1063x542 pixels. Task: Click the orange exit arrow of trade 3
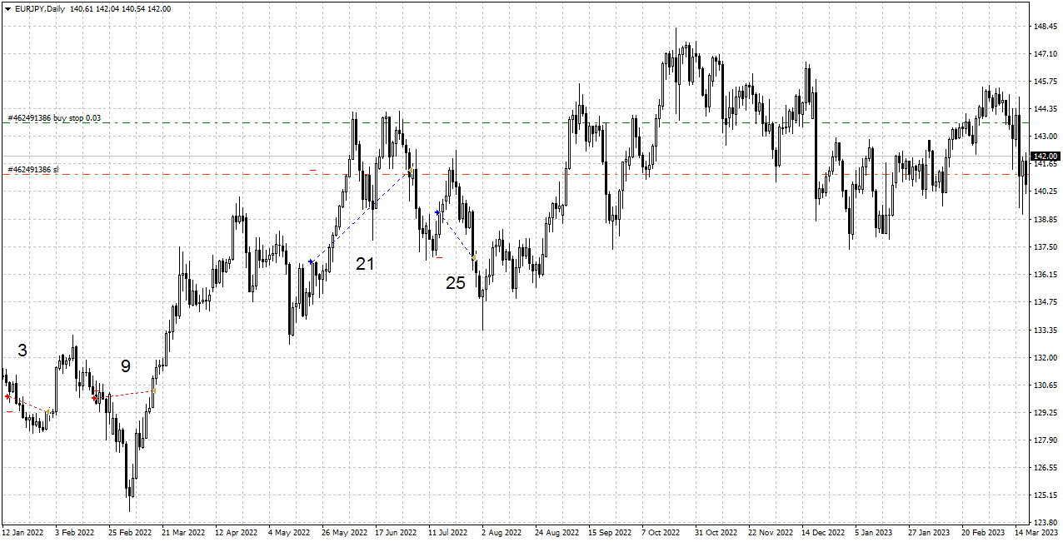pos(49,411)
